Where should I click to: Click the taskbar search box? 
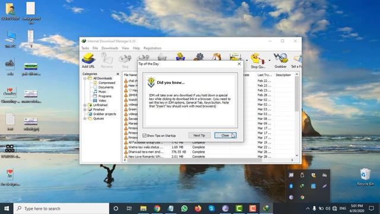(x=61, y=209)
